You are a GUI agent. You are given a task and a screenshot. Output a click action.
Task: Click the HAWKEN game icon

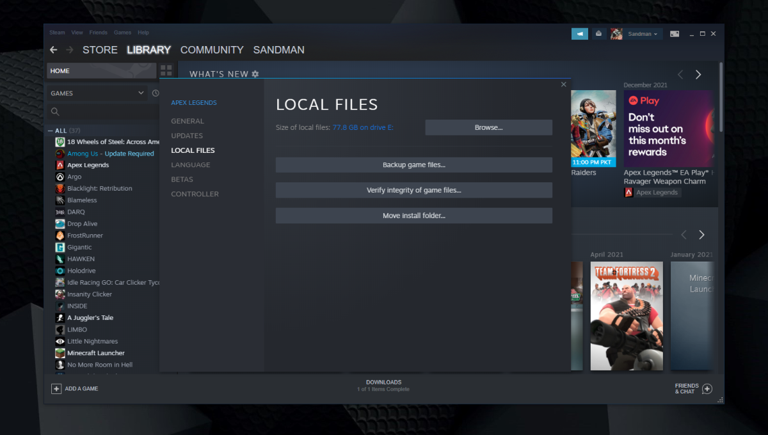pos(60,259)
